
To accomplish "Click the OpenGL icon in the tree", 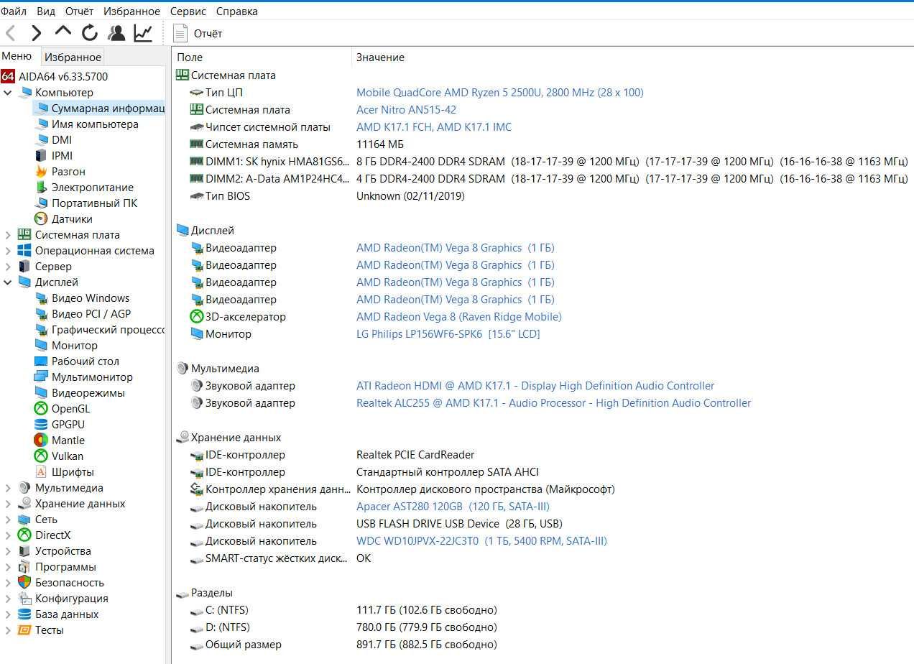I will click(40, 409).
